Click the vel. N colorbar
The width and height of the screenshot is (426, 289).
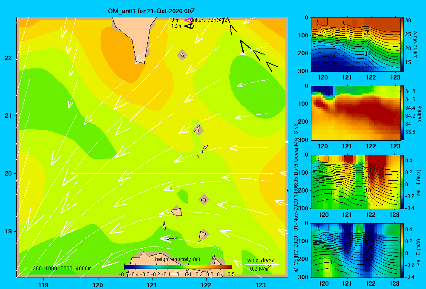(x=402, y=181)
